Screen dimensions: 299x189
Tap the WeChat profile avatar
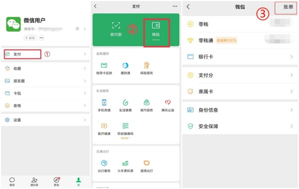coord(13,24)
